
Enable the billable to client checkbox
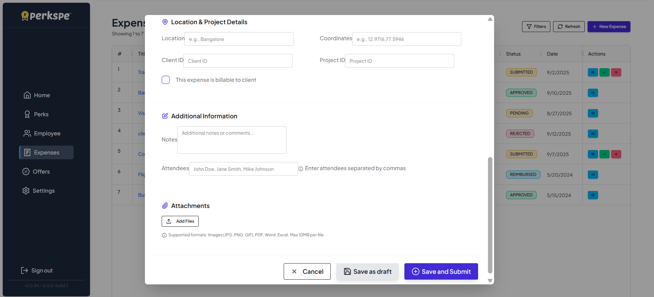(166, 80)
